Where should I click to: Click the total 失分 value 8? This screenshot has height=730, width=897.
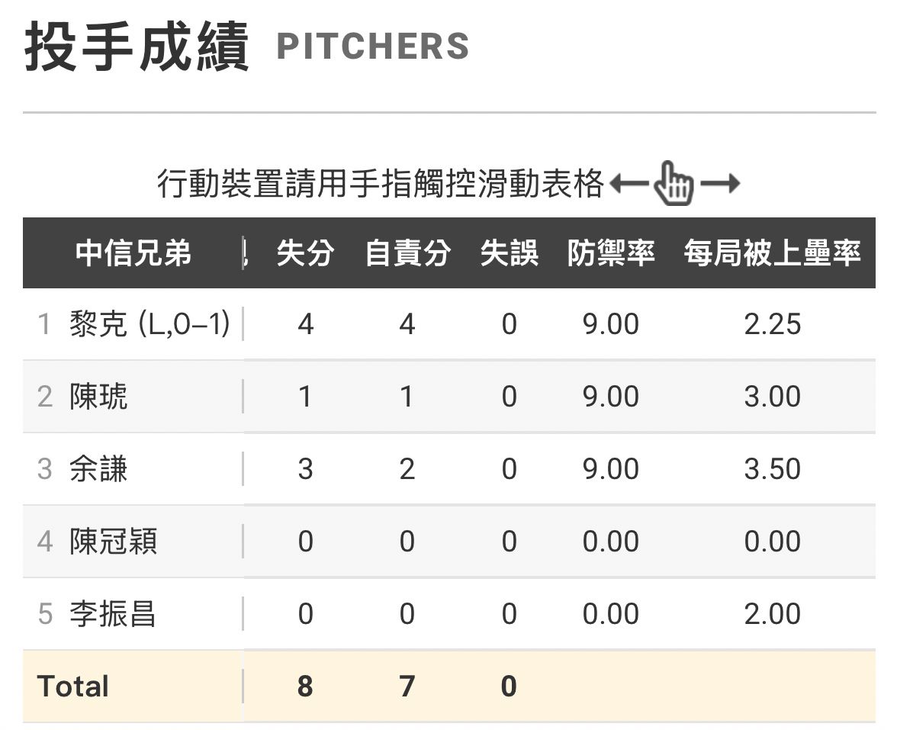point(305,686)
